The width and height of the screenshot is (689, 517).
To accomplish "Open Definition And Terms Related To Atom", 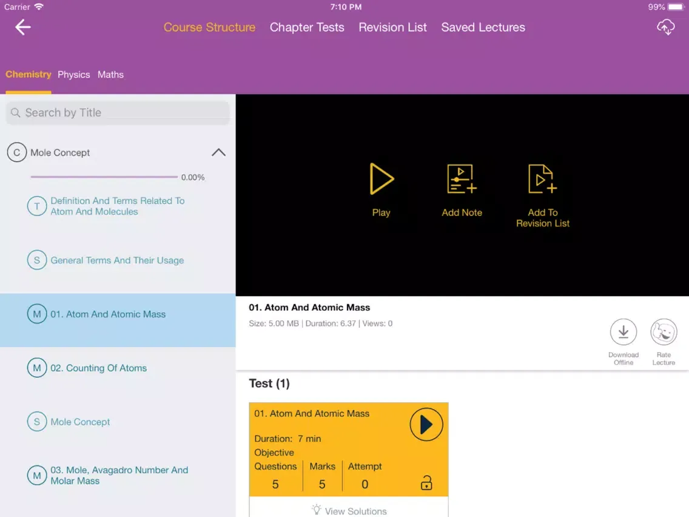I will (x=117, y=206).
